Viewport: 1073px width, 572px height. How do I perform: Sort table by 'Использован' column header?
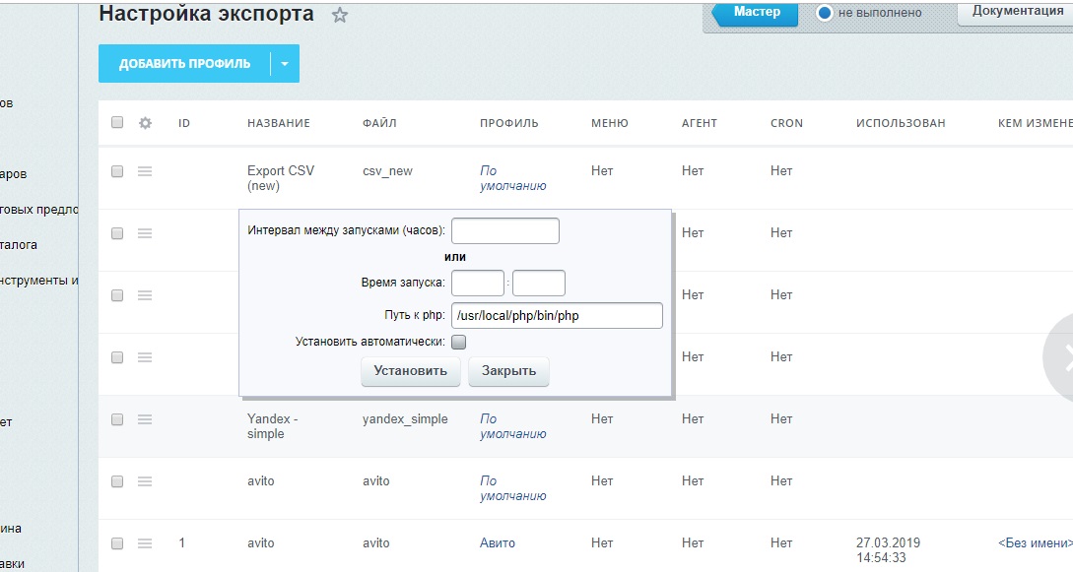pyautogui.click(x=901, y=123)
